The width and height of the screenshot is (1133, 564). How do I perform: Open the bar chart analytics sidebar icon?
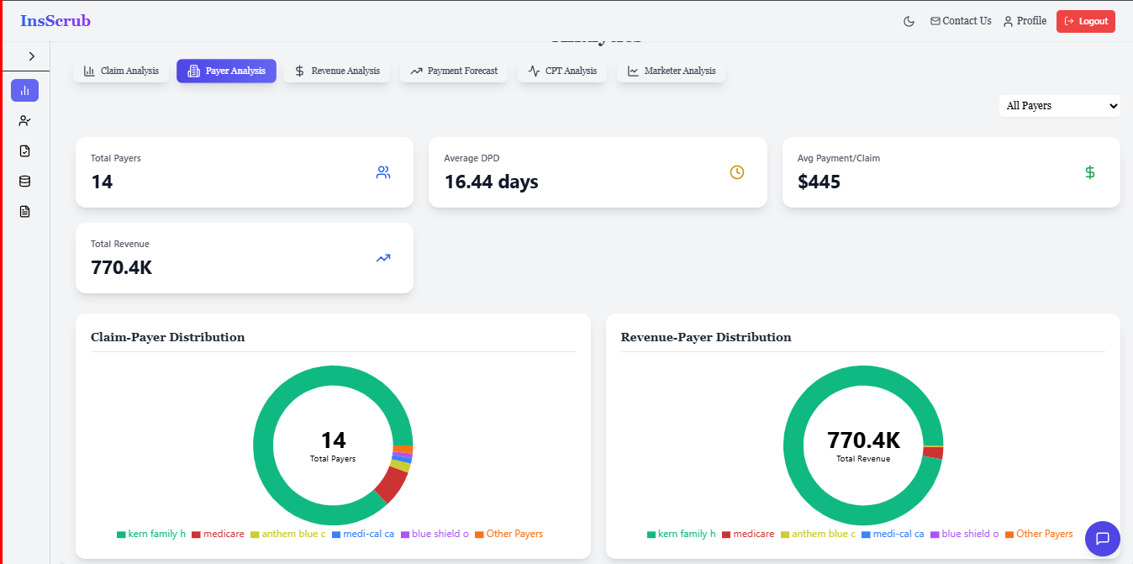[x=24, y=90]
